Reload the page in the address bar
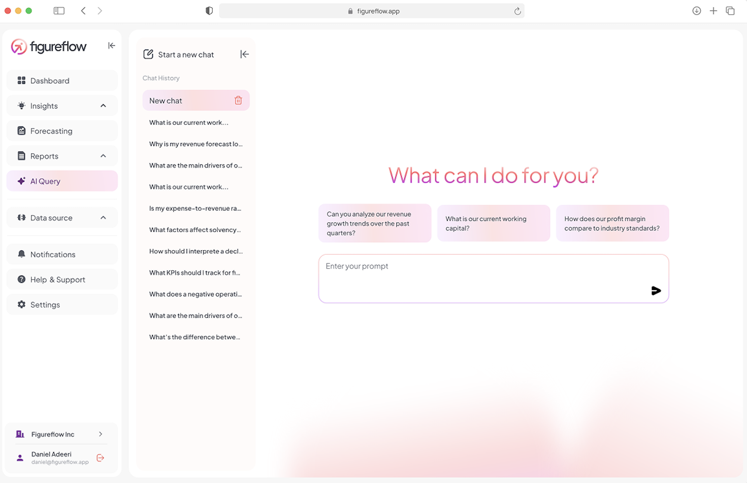 click(x=517, y=11)
